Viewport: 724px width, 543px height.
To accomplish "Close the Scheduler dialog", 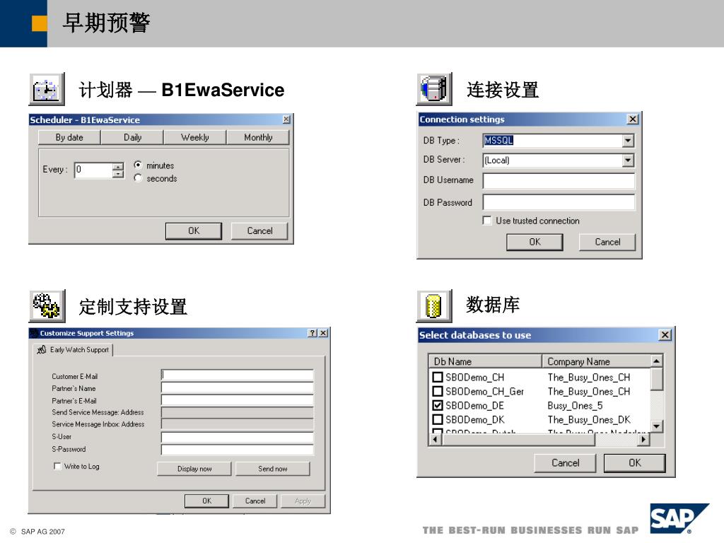I will click(x=286, y=119).
